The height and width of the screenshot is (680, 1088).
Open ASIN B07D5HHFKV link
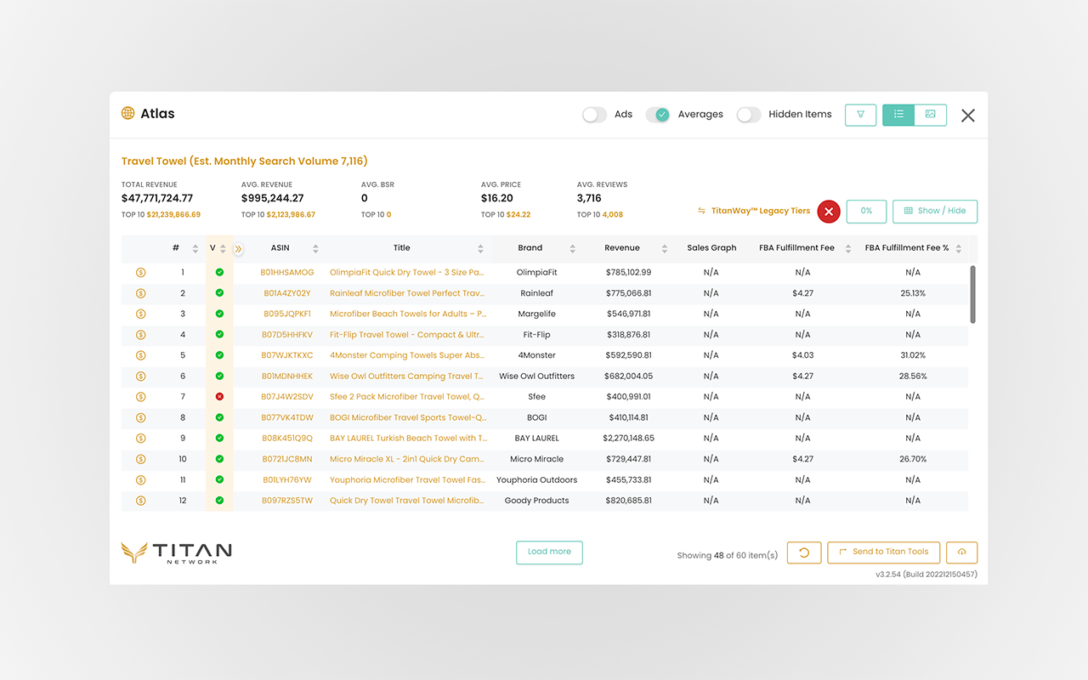287,335
